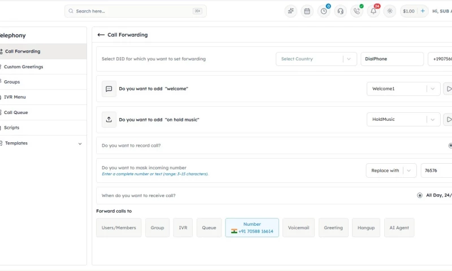
Task: Select the All Day 24/7 radio button
Action: (x=420, y=195)
